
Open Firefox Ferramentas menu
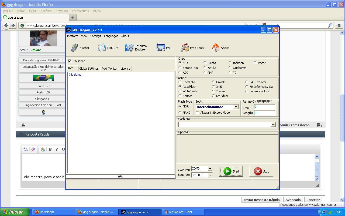80,11
